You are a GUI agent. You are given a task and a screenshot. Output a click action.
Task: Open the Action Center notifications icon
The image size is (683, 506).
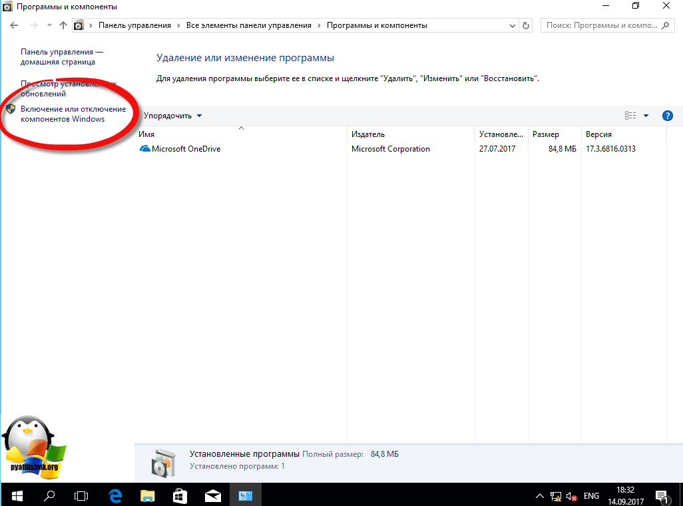click(662, 496)
